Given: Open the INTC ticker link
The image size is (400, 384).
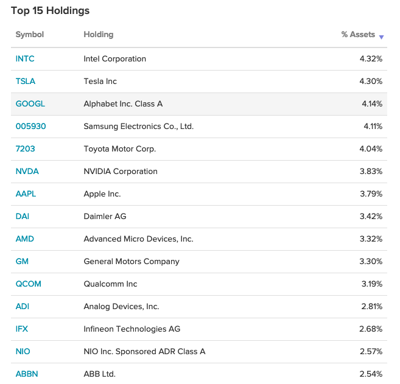Looking at the screenshot, I should pos(25,59).
